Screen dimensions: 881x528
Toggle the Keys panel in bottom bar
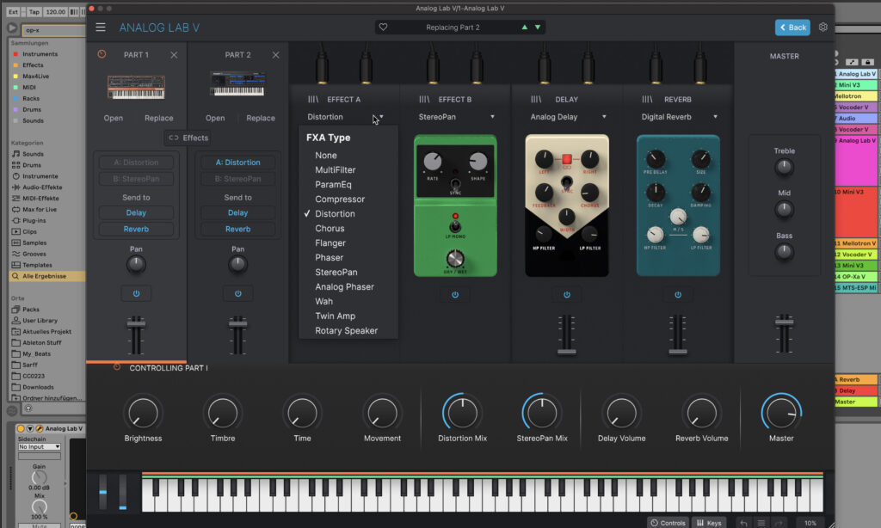(709, 523)
